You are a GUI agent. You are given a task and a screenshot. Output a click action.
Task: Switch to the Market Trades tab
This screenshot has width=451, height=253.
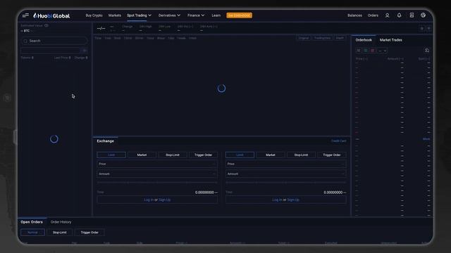coord(390,40)
